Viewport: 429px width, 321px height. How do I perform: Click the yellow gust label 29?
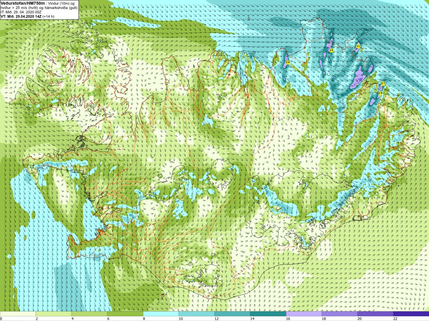click(x=380, y=93)
